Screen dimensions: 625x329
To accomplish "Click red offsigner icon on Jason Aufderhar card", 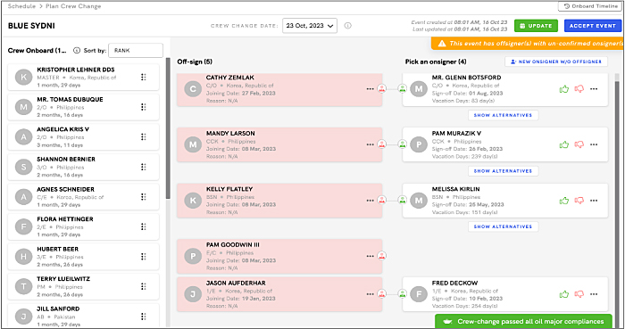I will [x=382, y=293].
